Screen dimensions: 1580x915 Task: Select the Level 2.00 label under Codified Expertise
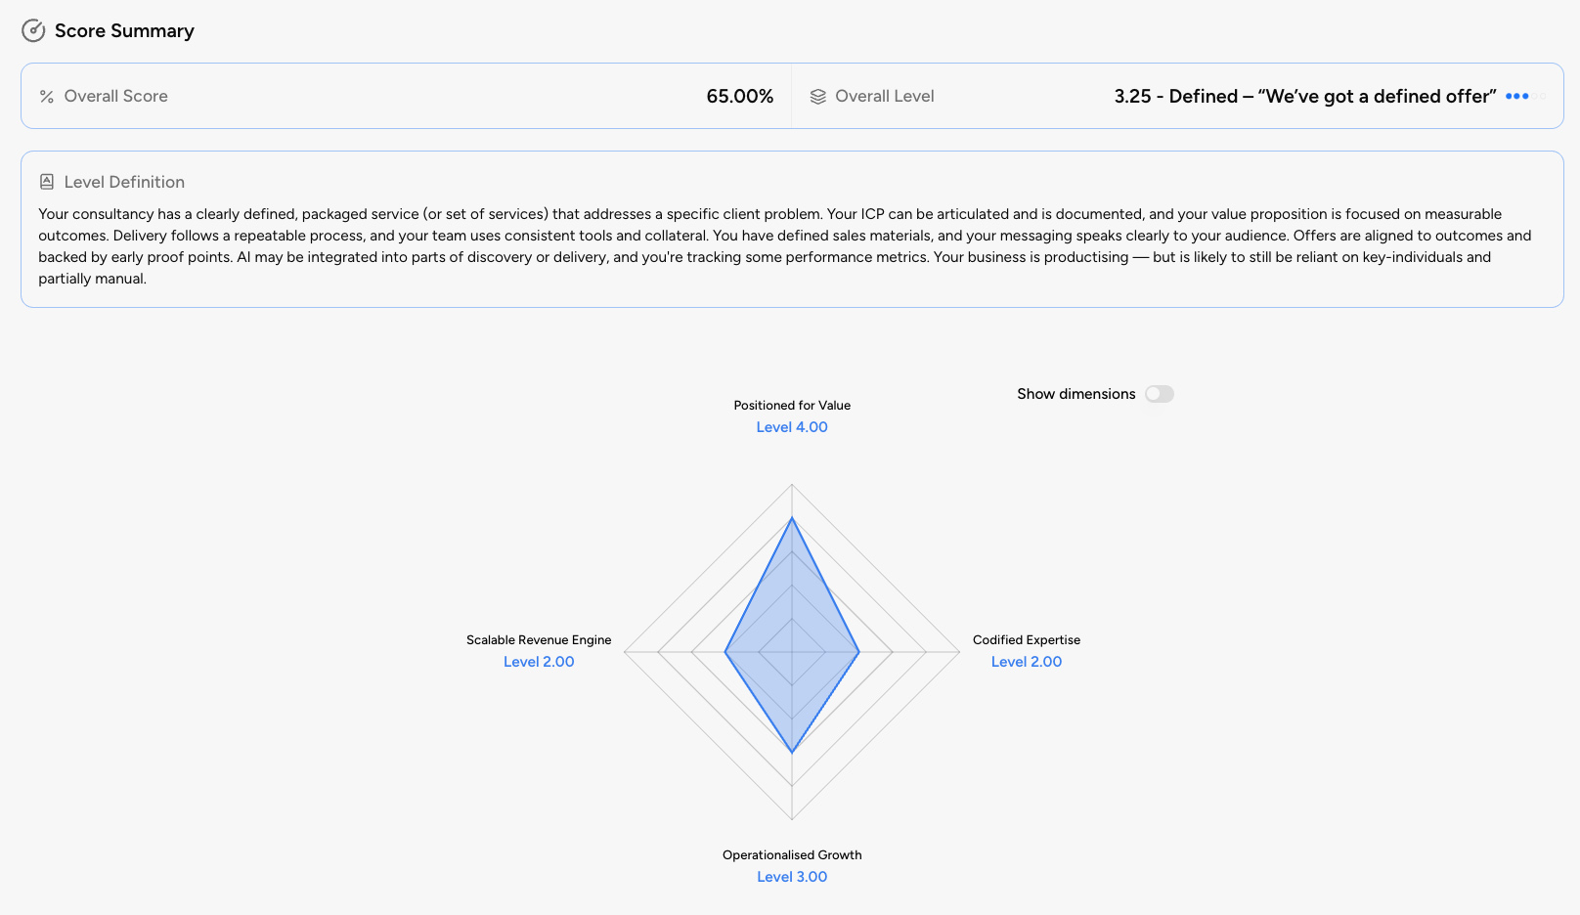tap(1027, 661)
